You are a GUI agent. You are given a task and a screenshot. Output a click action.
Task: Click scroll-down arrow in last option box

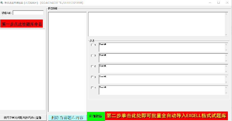tap(226, 93)
